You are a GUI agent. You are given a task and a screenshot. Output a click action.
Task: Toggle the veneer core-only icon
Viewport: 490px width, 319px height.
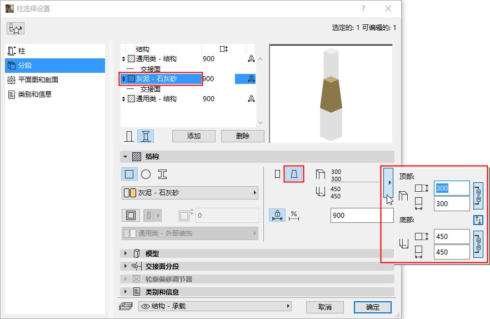tap(131, 216)
